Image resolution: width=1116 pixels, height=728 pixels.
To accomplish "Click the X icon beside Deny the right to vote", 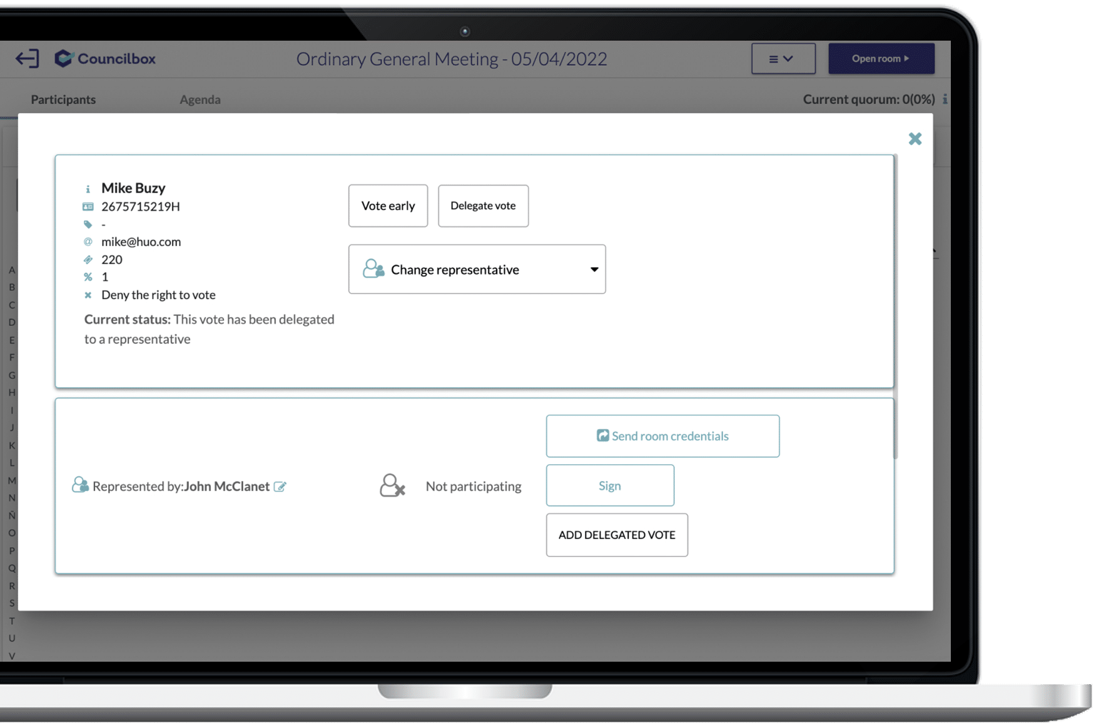I will [x=88, y=295].
